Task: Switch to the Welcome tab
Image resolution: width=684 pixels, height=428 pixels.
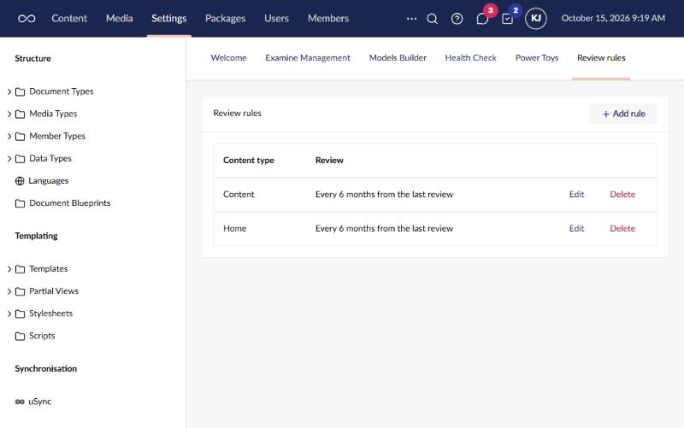Action: 228,57
